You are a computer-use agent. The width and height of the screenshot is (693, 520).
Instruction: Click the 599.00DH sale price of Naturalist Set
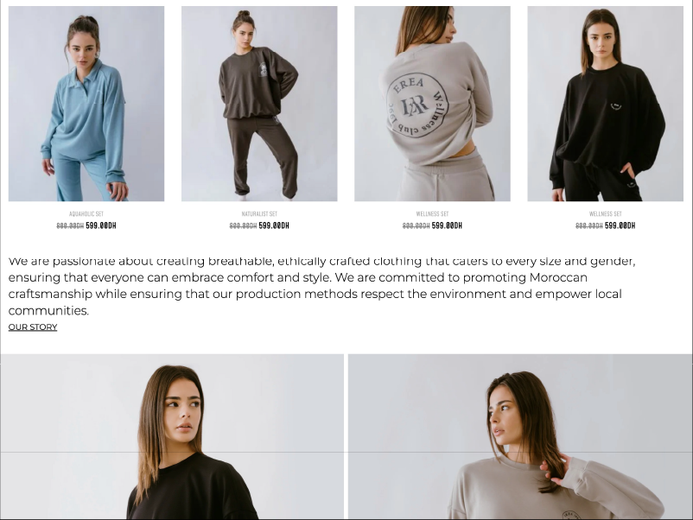pyautogui.click(x=274, y=225)
